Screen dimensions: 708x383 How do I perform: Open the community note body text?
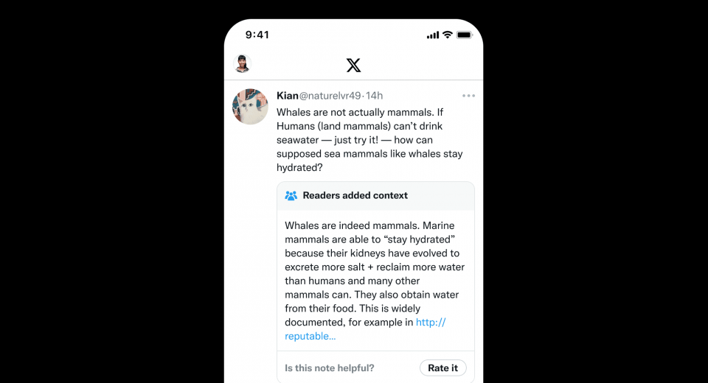[x=375, y=281]
